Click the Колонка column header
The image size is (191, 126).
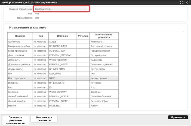coord(20,36)
